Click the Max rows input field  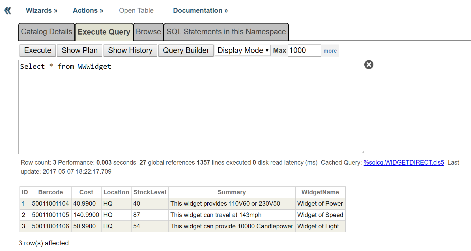(304, 50)
